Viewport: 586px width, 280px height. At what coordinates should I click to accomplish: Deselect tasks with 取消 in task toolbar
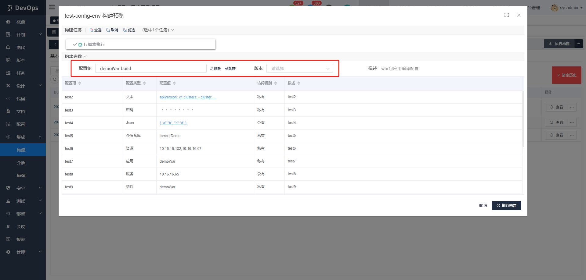[112, 30]
